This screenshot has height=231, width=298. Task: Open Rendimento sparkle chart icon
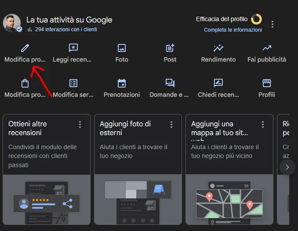tap(218, 48)
